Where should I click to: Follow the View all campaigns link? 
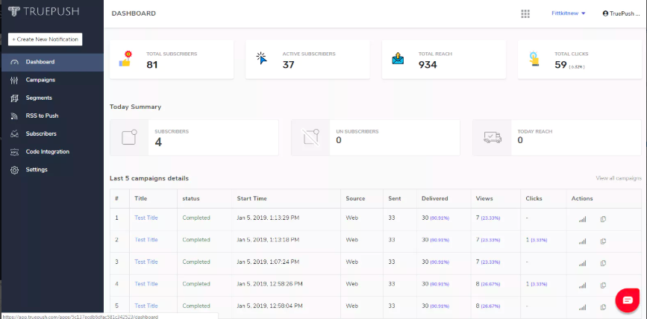(x=619, y=178)
